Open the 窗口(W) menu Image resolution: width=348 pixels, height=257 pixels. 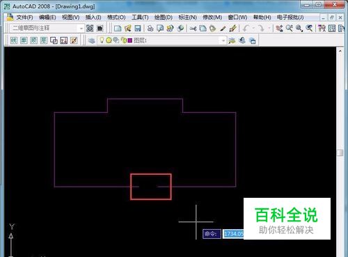coord(237,17)
